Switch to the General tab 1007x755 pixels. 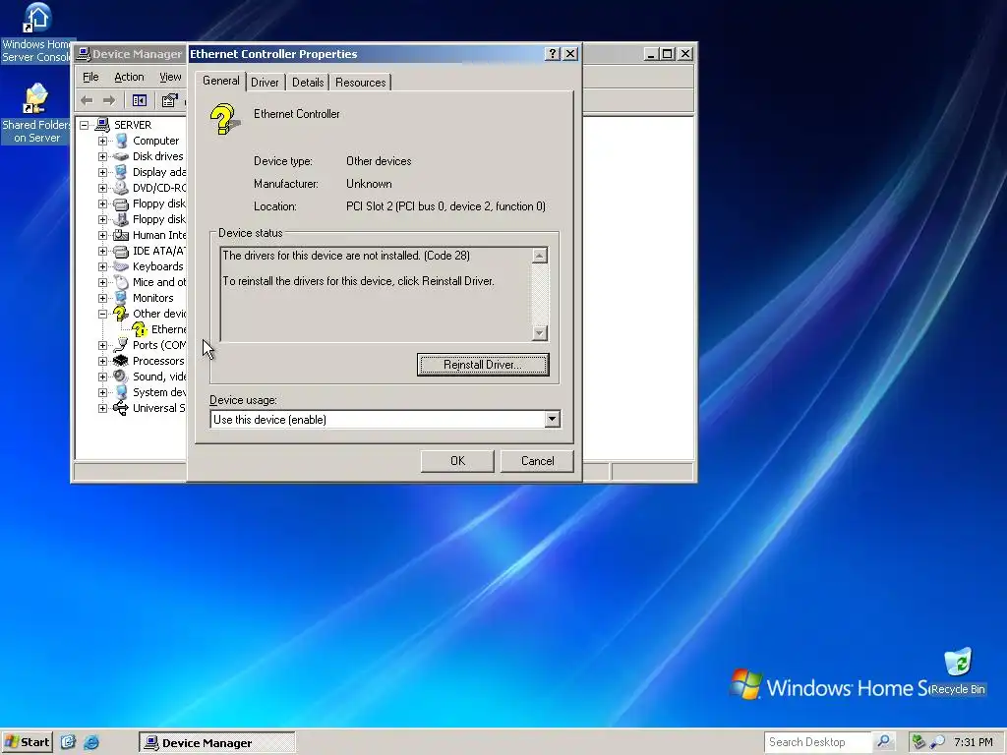[x=221, y=81]
